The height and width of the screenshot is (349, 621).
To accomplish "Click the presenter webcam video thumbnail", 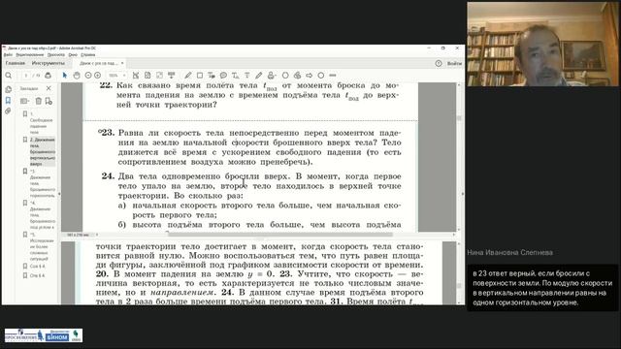I will pos(542,44).
